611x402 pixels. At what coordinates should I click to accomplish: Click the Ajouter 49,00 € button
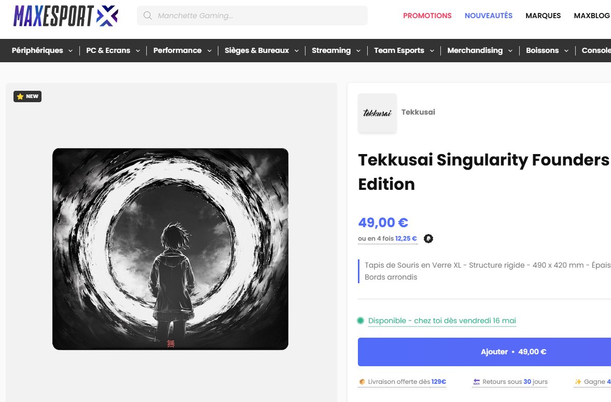pos(484,352)
